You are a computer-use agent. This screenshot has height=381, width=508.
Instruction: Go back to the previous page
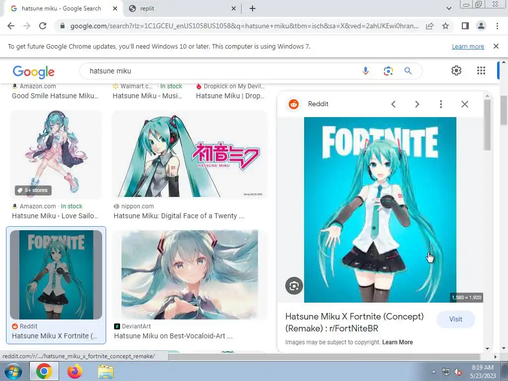pos(11,26)
